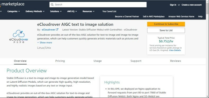Go to the Support tab
The width and height of the screenshot is (209, 98).
coord(136,61)
